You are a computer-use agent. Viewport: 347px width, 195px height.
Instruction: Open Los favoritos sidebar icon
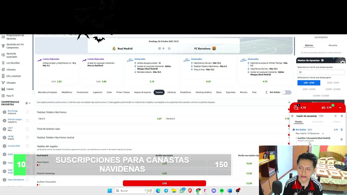click(3, 63)
